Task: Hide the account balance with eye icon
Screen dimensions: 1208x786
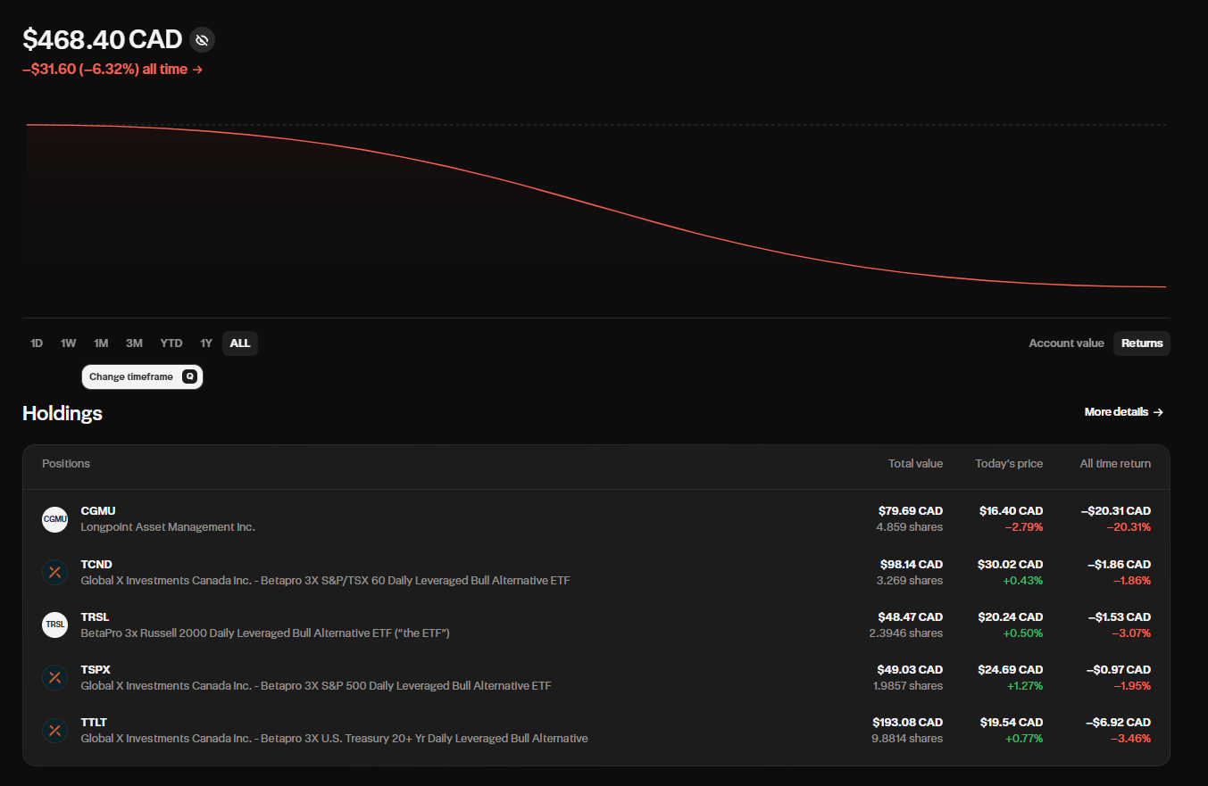Action: click(x=202, y=40)
